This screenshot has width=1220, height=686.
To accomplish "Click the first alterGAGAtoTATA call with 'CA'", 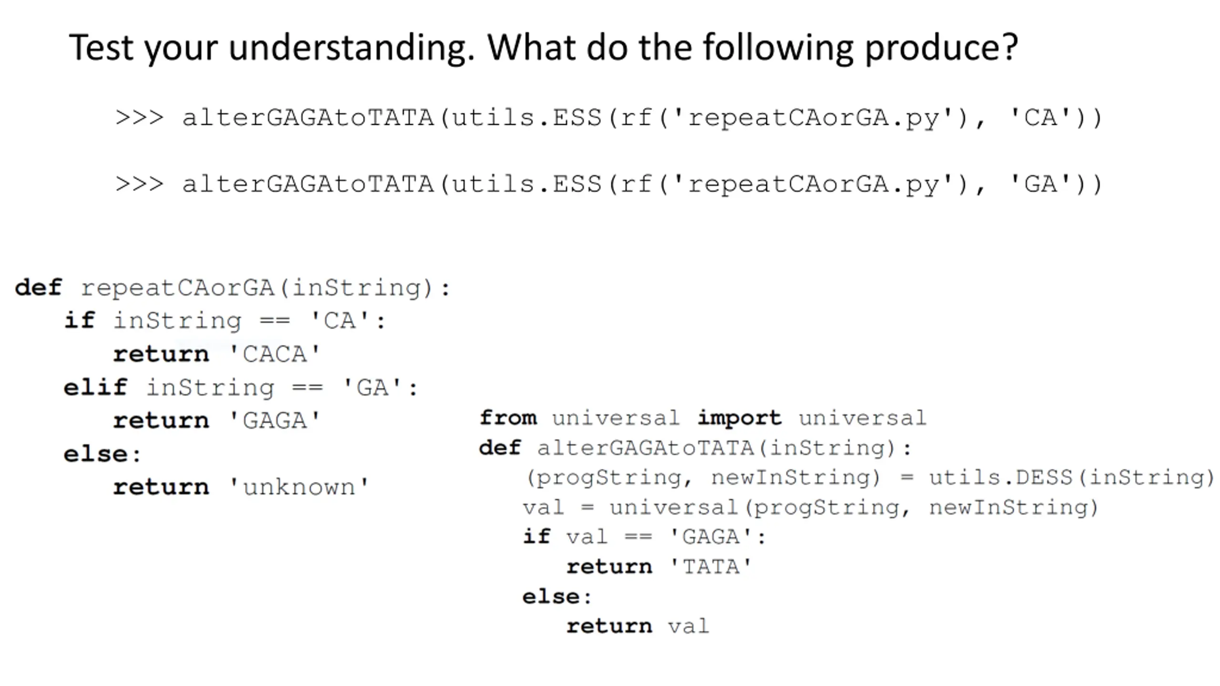I will tap(642, 118).
